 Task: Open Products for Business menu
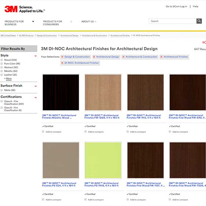coord(14,23)
